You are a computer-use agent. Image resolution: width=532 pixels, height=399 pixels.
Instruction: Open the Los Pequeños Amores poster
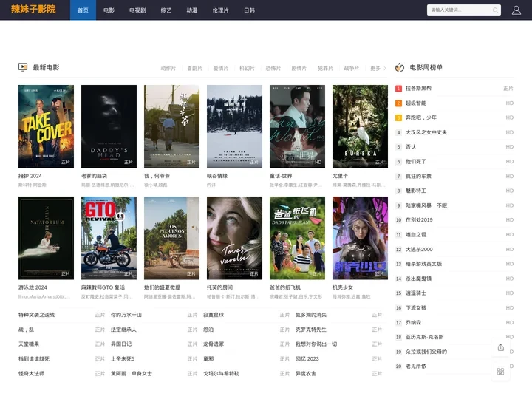click(171, 238)
